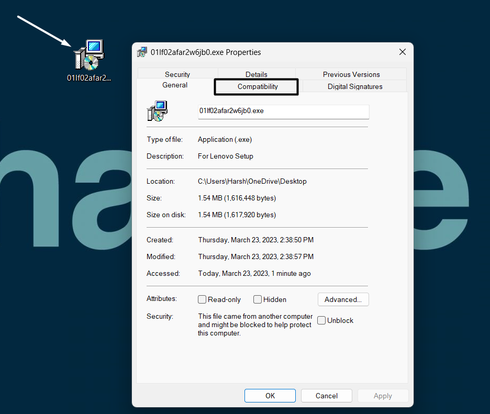The width and height of the screenshot is (490, 414).
Task: Select the Previous Versions tab
Action: point(351,74)
